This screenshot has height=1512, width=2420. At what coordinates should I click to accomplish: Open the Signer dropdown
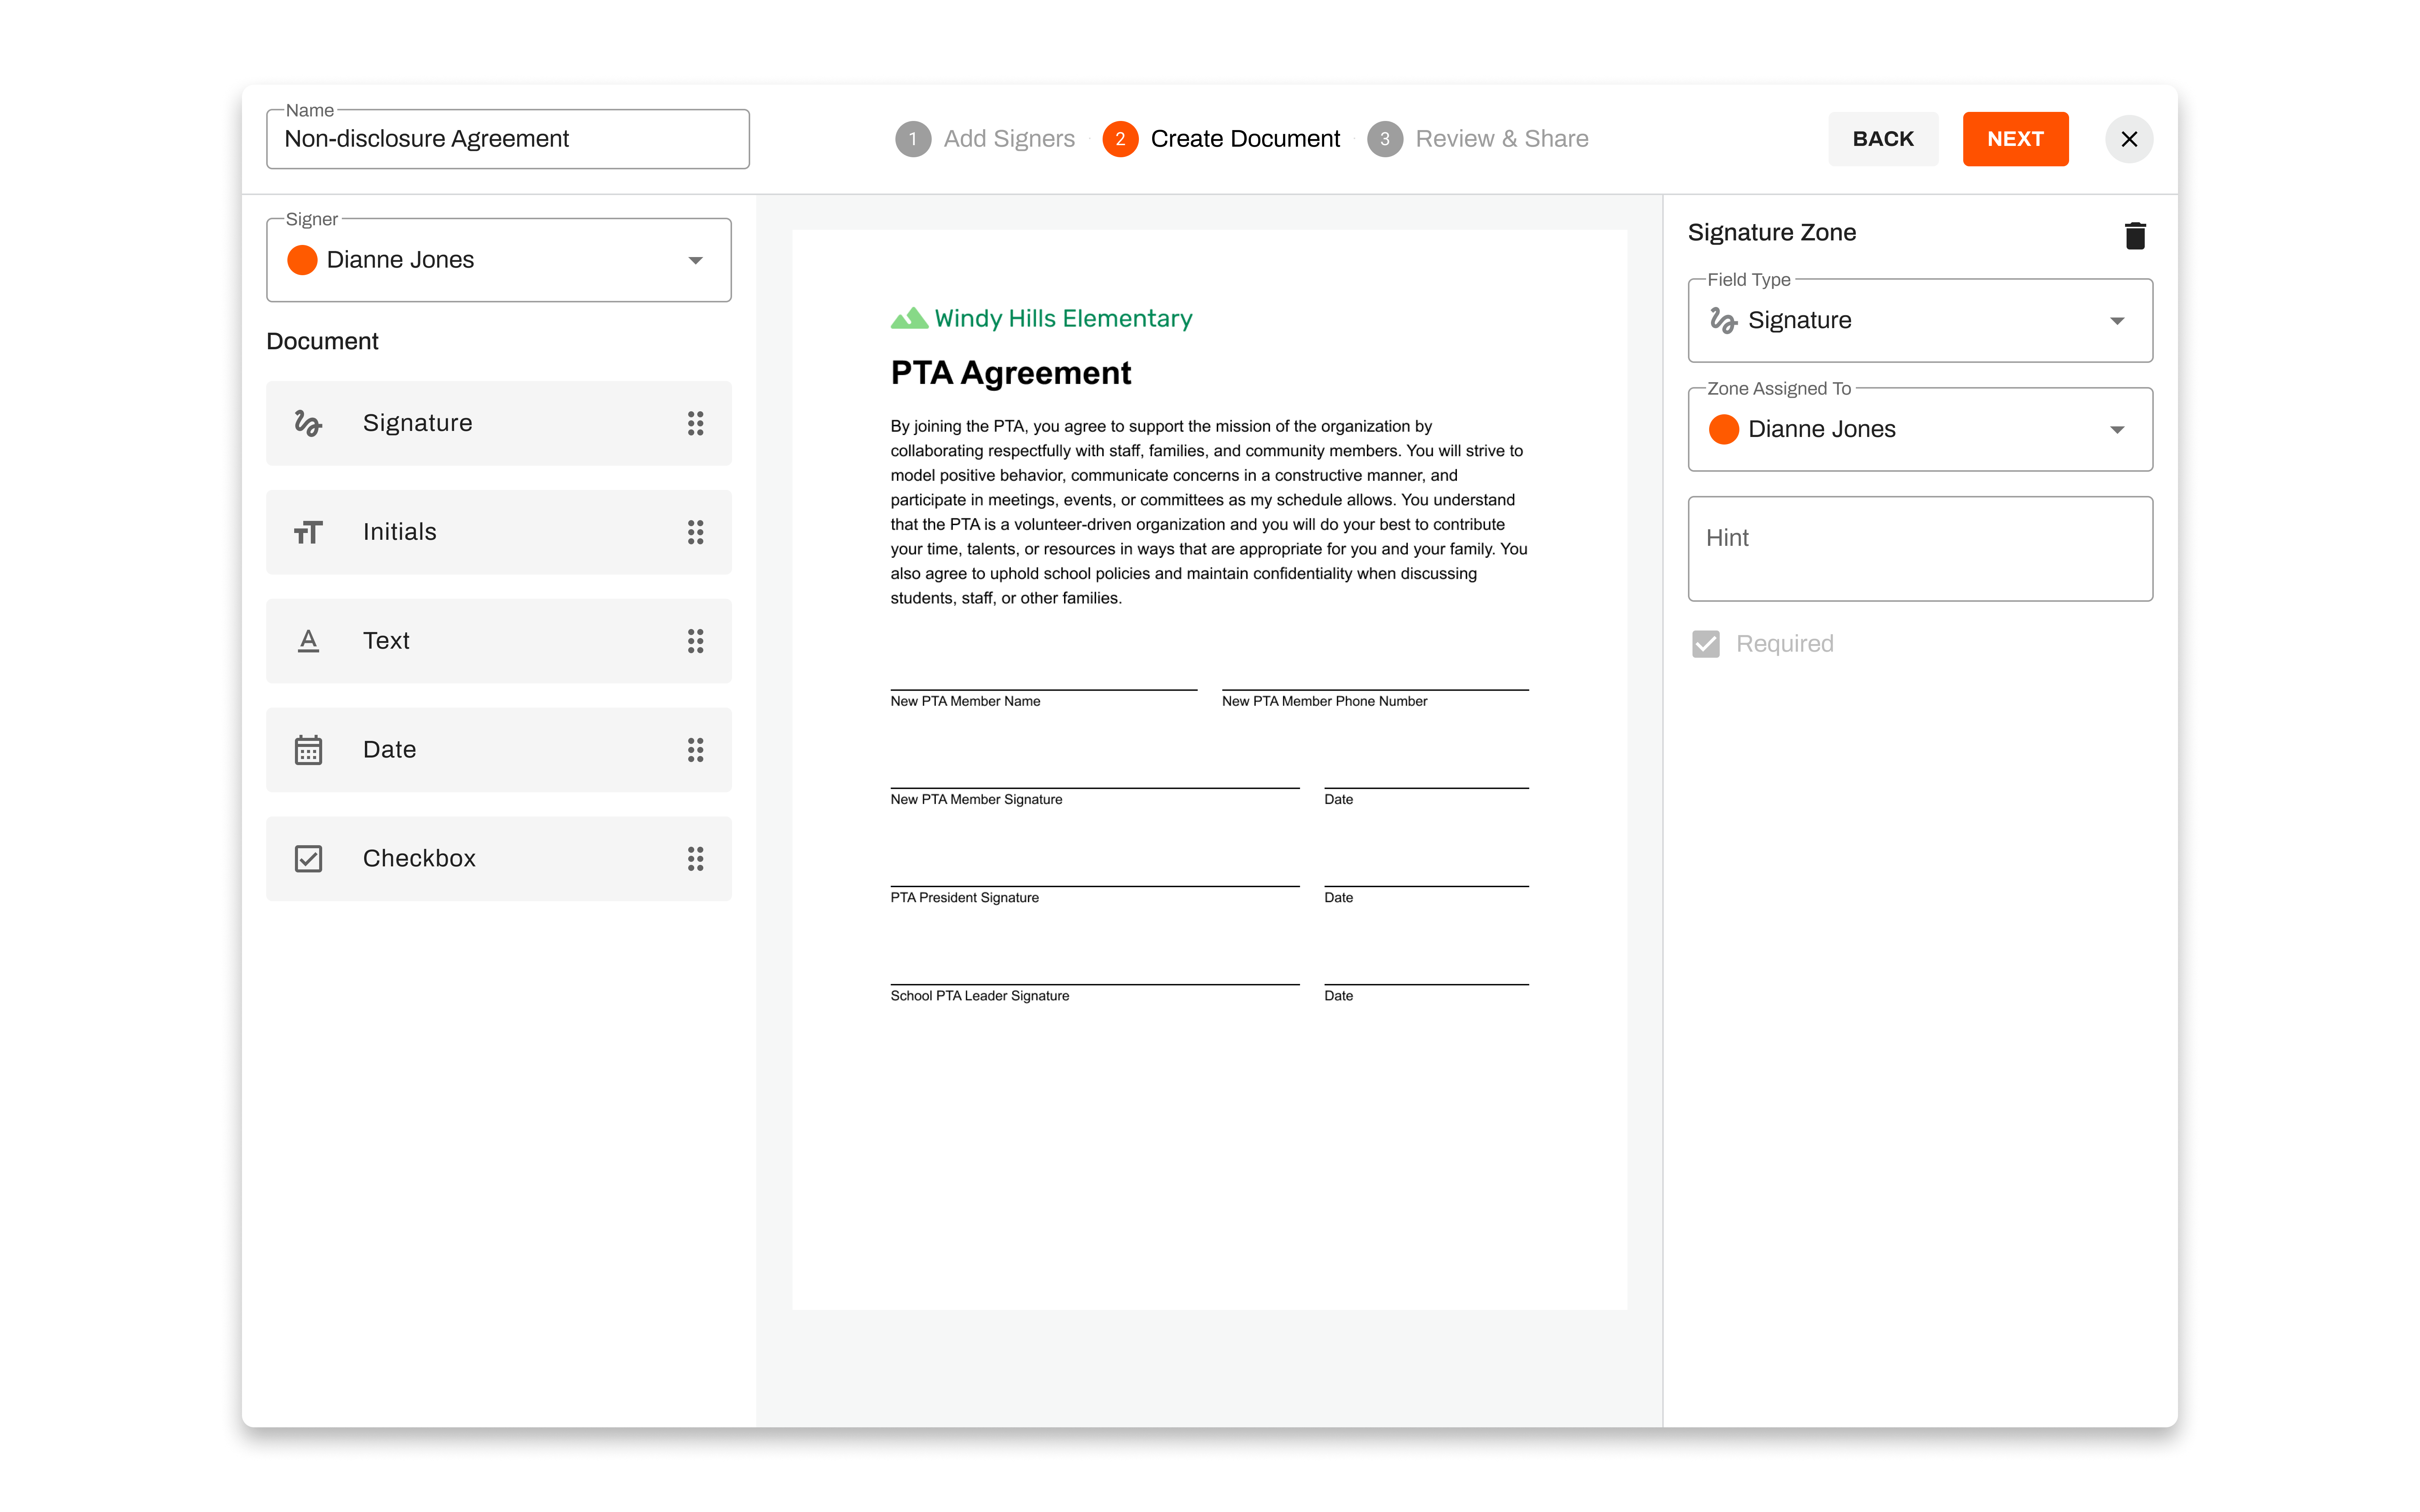pos(697,259)
